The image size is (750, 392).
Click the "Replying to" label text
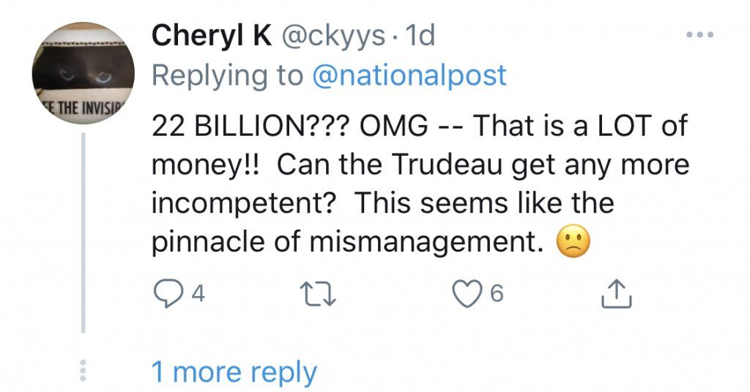tap(228, 75)
